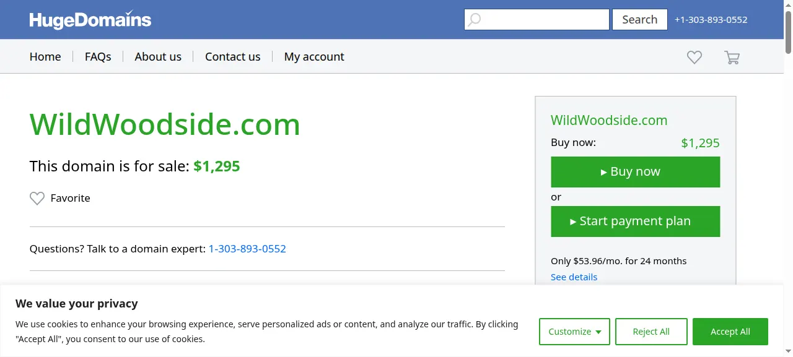Open the favorites heart icon in navbar
Screen dimensions: 793x357
coord(694,57)
